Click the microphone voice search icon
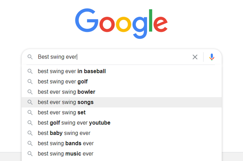 tap(212, 57)
